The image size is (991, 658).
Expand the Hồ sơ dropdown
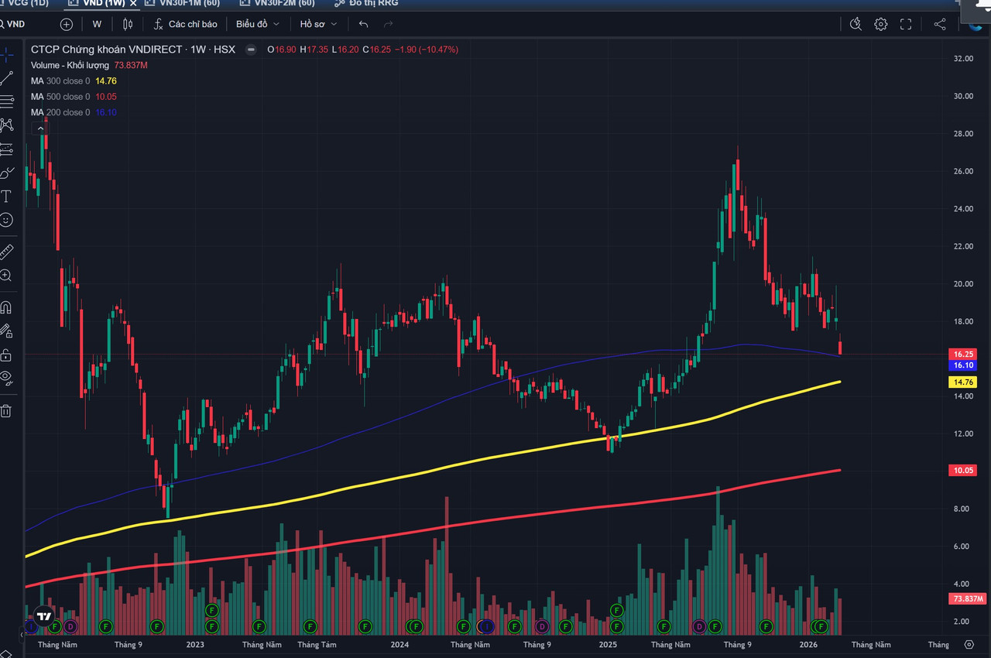tap(318, 24)
